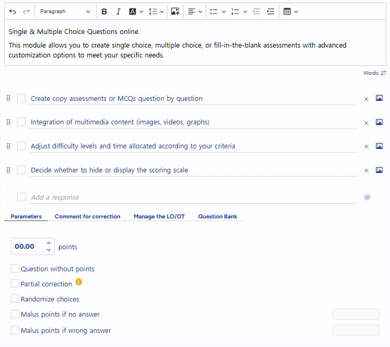Apply bold formatting

104,11
